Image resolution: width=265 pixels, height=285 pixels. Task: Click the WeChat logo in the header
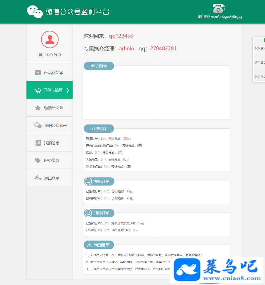click(x=35, y=12)
